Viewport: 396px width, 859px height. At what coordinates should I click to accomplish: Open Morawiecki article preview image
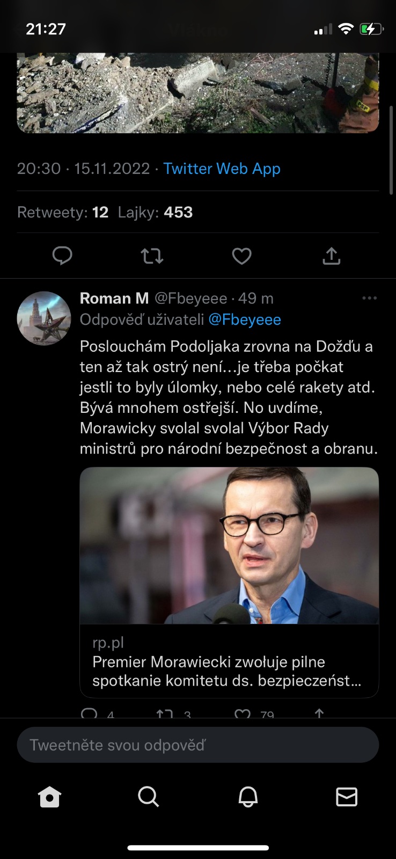(229, 545)
